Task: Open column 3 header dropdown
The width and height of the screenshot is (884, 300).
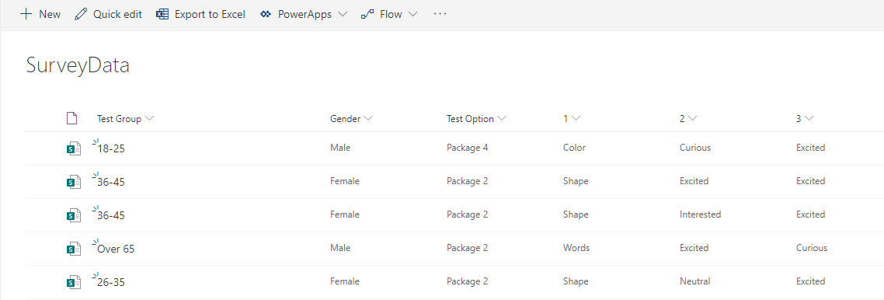Action: [809, 119]
